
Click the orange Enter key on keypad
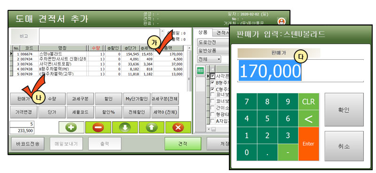pyautogui.click(x=309, y=144)
